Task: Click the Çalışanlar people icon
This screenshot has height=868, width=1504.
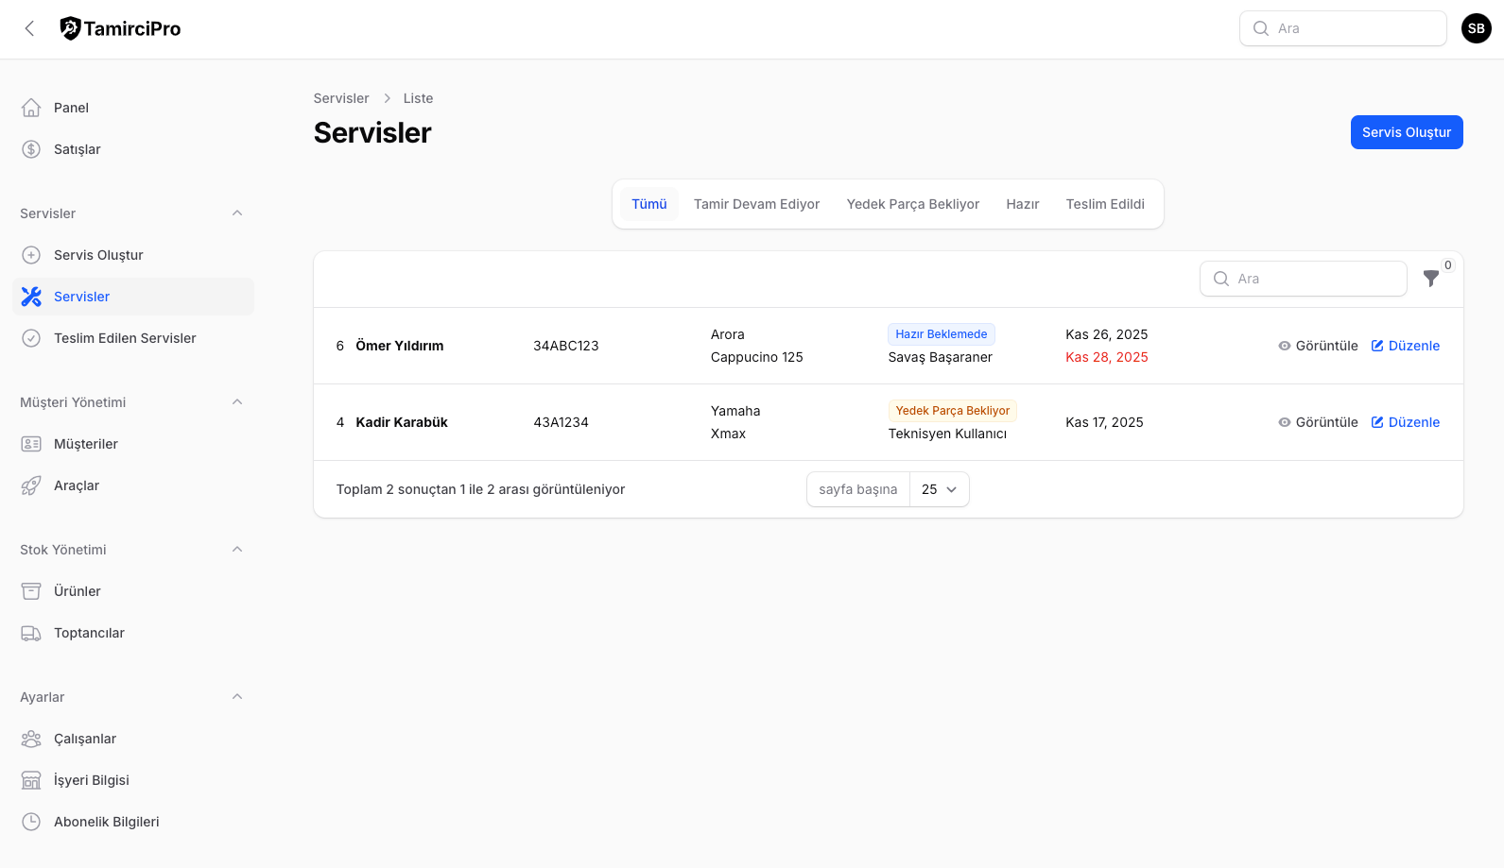Action: pos(31,739)
